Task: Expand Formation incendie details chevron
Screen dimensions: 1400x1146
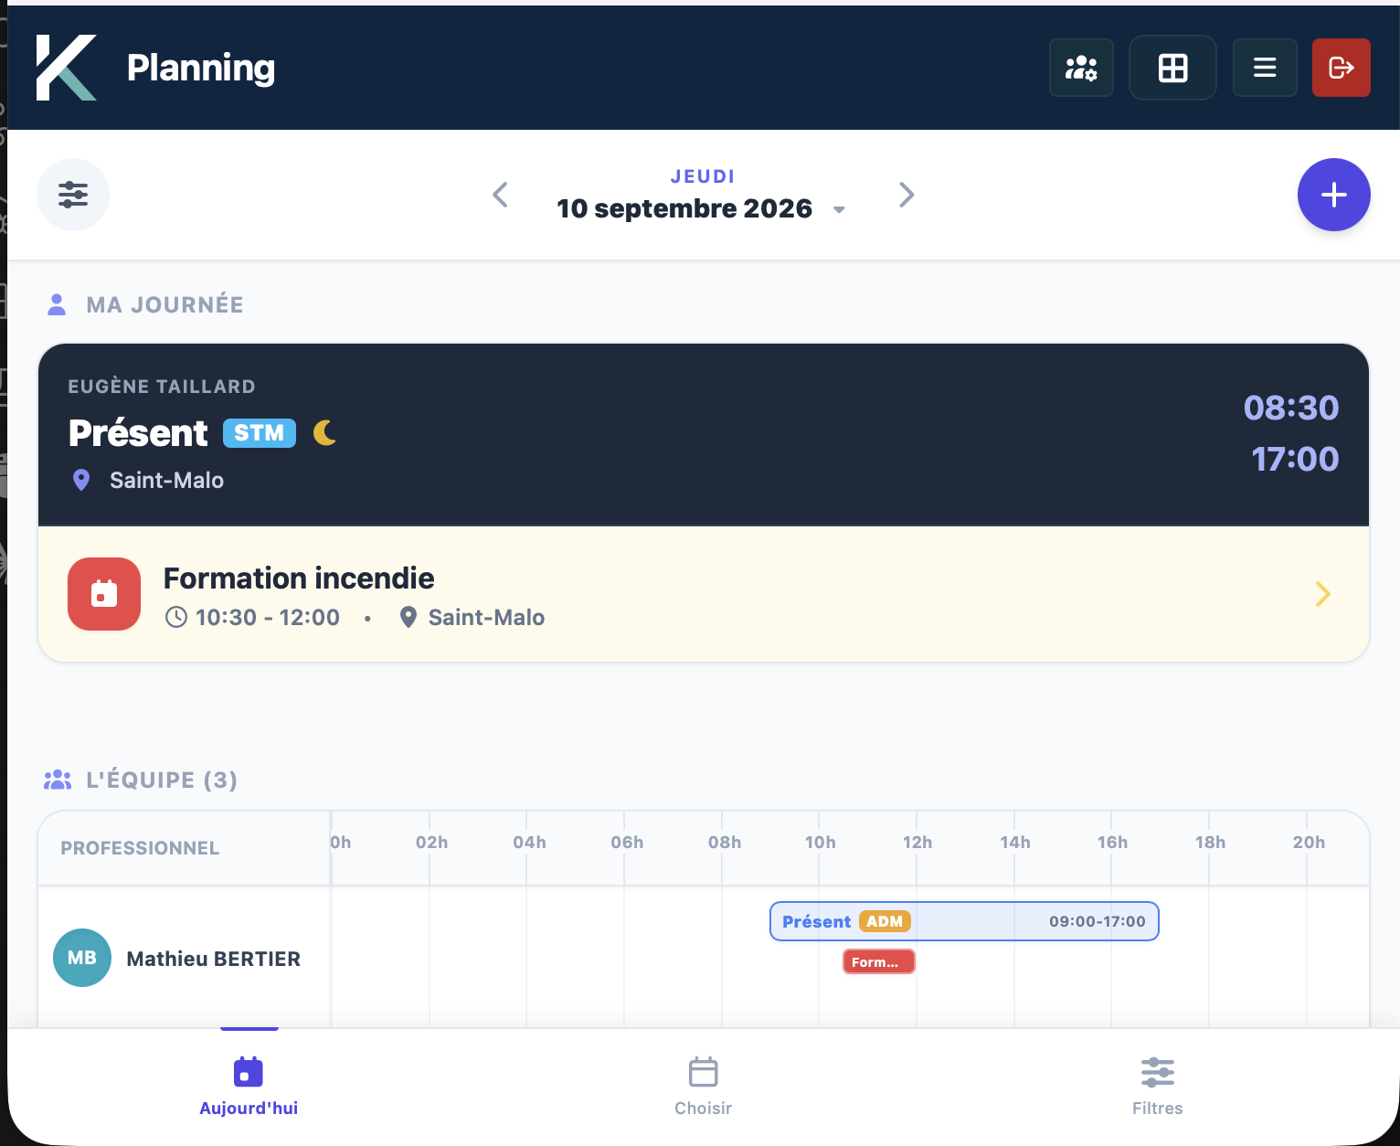Action: click(1322, 594)
